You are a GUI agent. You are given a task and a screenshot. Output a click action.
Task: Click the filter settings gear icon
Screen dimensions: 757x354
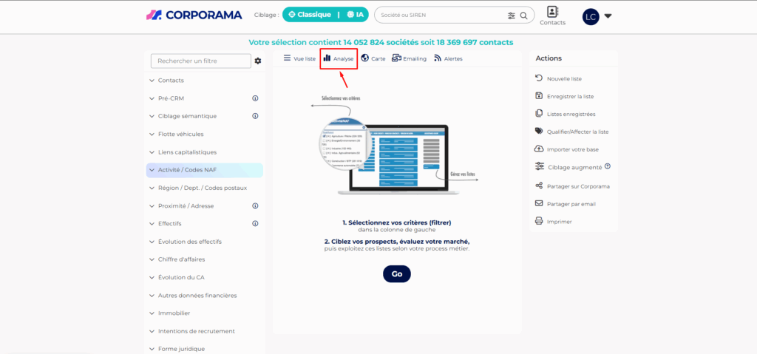click(258, 61)
